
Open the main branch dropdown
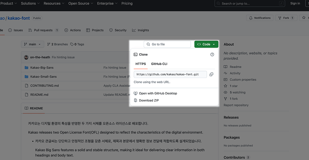(x=32, y=44)
